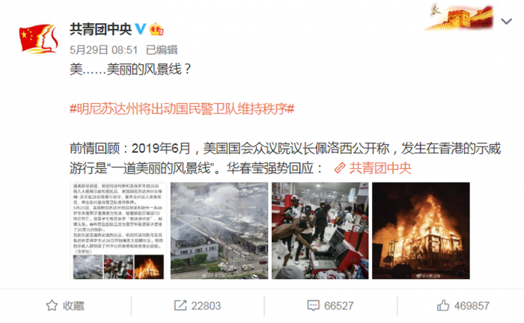Screen dimensions: 524x323
Task: Open the news text screenshot thumbnail
Action: [118, 230]
